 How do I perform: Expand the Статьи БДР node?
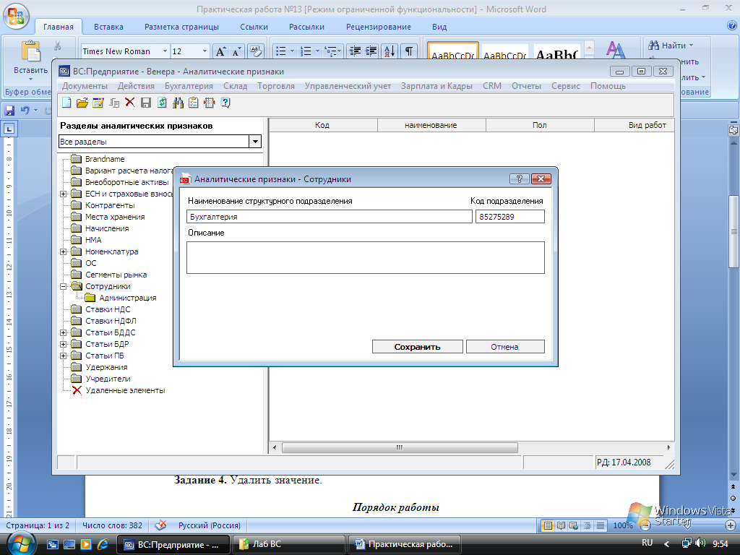(x=64, y=345)
